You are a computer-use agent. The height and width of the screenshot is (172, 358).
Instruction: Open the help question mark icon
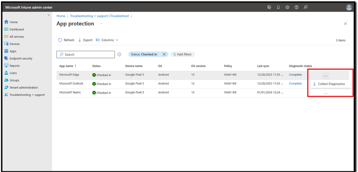(296, 7)
